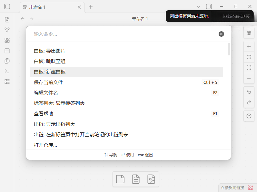The image size is (257, 192).
Task: Redo last canvas action
Action: point(249,102)
